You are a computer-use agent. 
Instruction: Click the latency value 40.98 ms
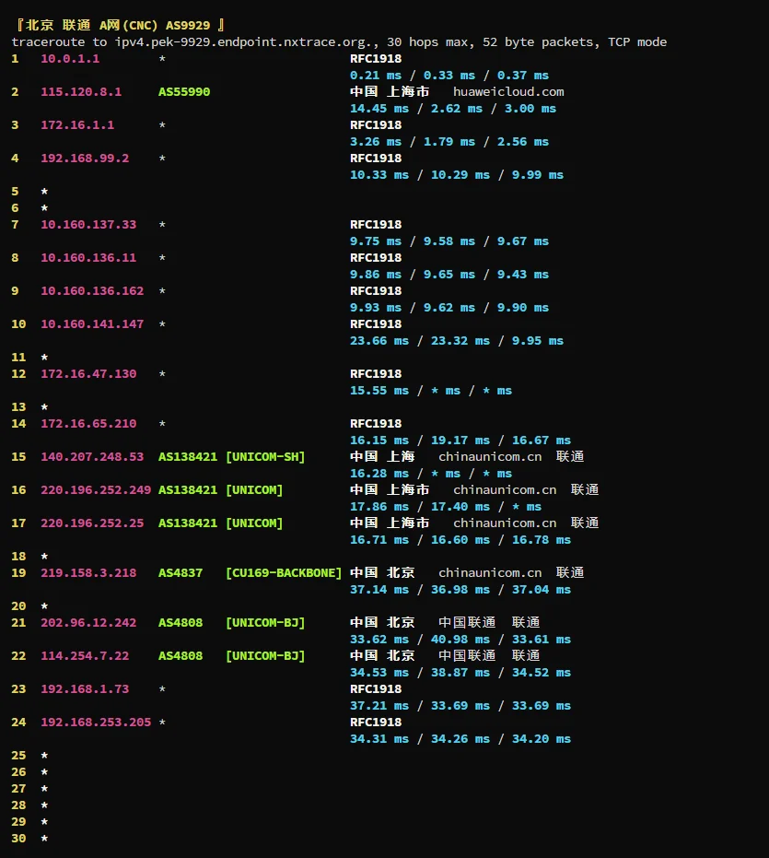pos(460,640)
